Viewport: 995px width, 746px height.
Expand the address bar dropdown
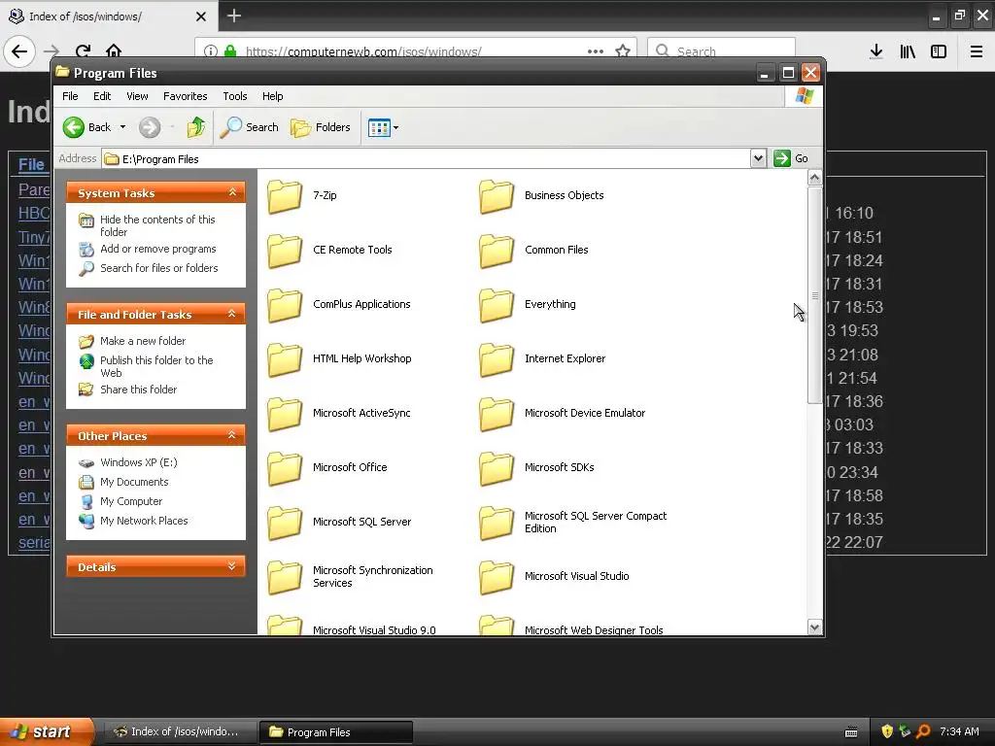coord(758,158)
